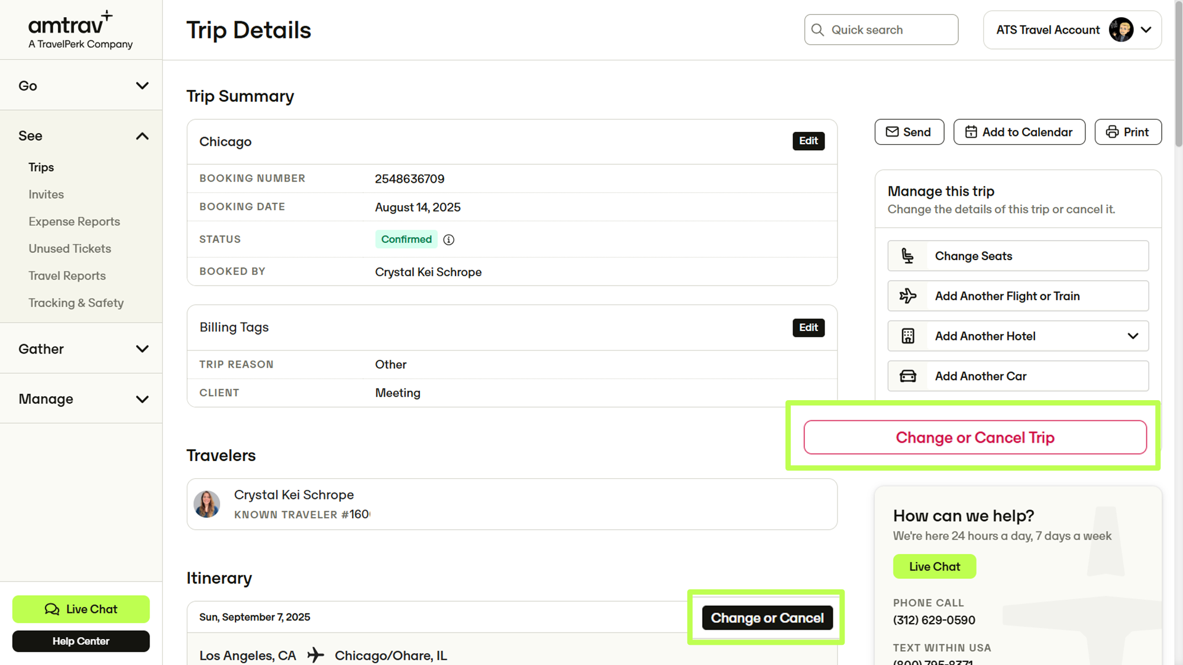
Task: Click the Add to Calendar button
Action: click(x=1019, y=132)
